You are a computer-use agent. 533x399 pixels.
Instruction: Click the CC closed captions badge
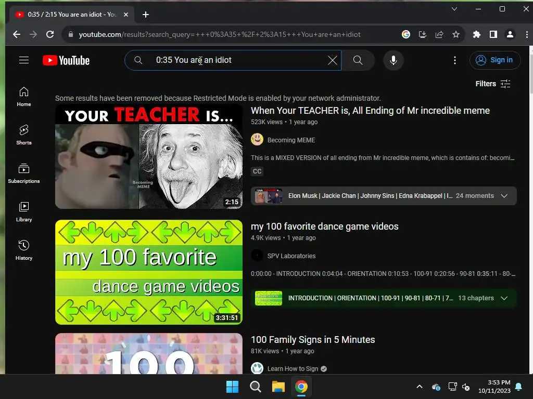tap(257, 171)
